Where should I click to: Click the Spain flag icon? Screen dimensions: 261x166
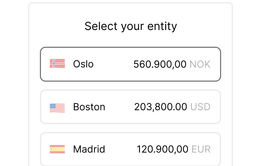tap(57, 150)
